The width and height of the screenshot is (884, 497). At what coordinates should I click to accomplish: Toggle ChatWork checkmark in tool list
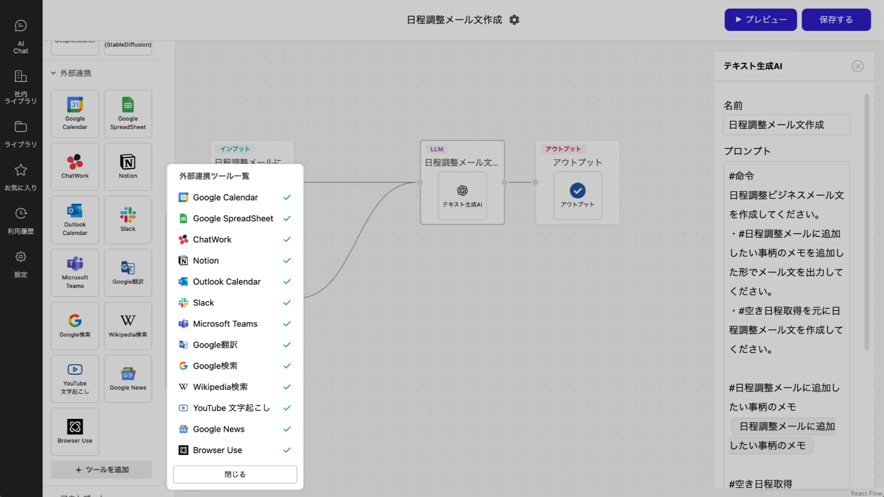pyautogui.click(x=287, y=239)
